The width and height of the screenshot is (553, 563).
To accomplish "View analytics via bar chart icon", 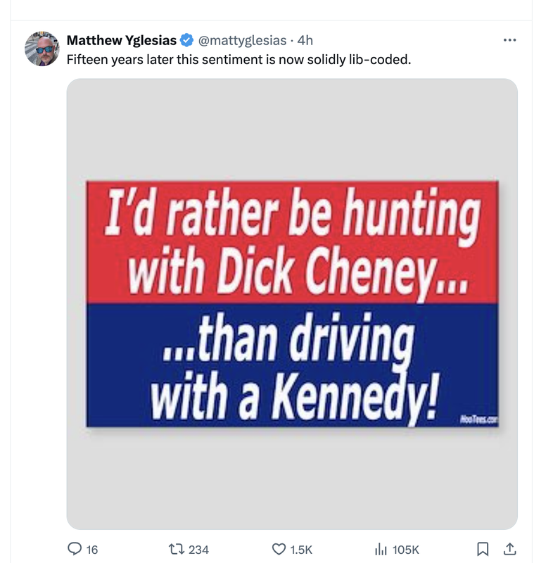I will (x=381, y=550).
